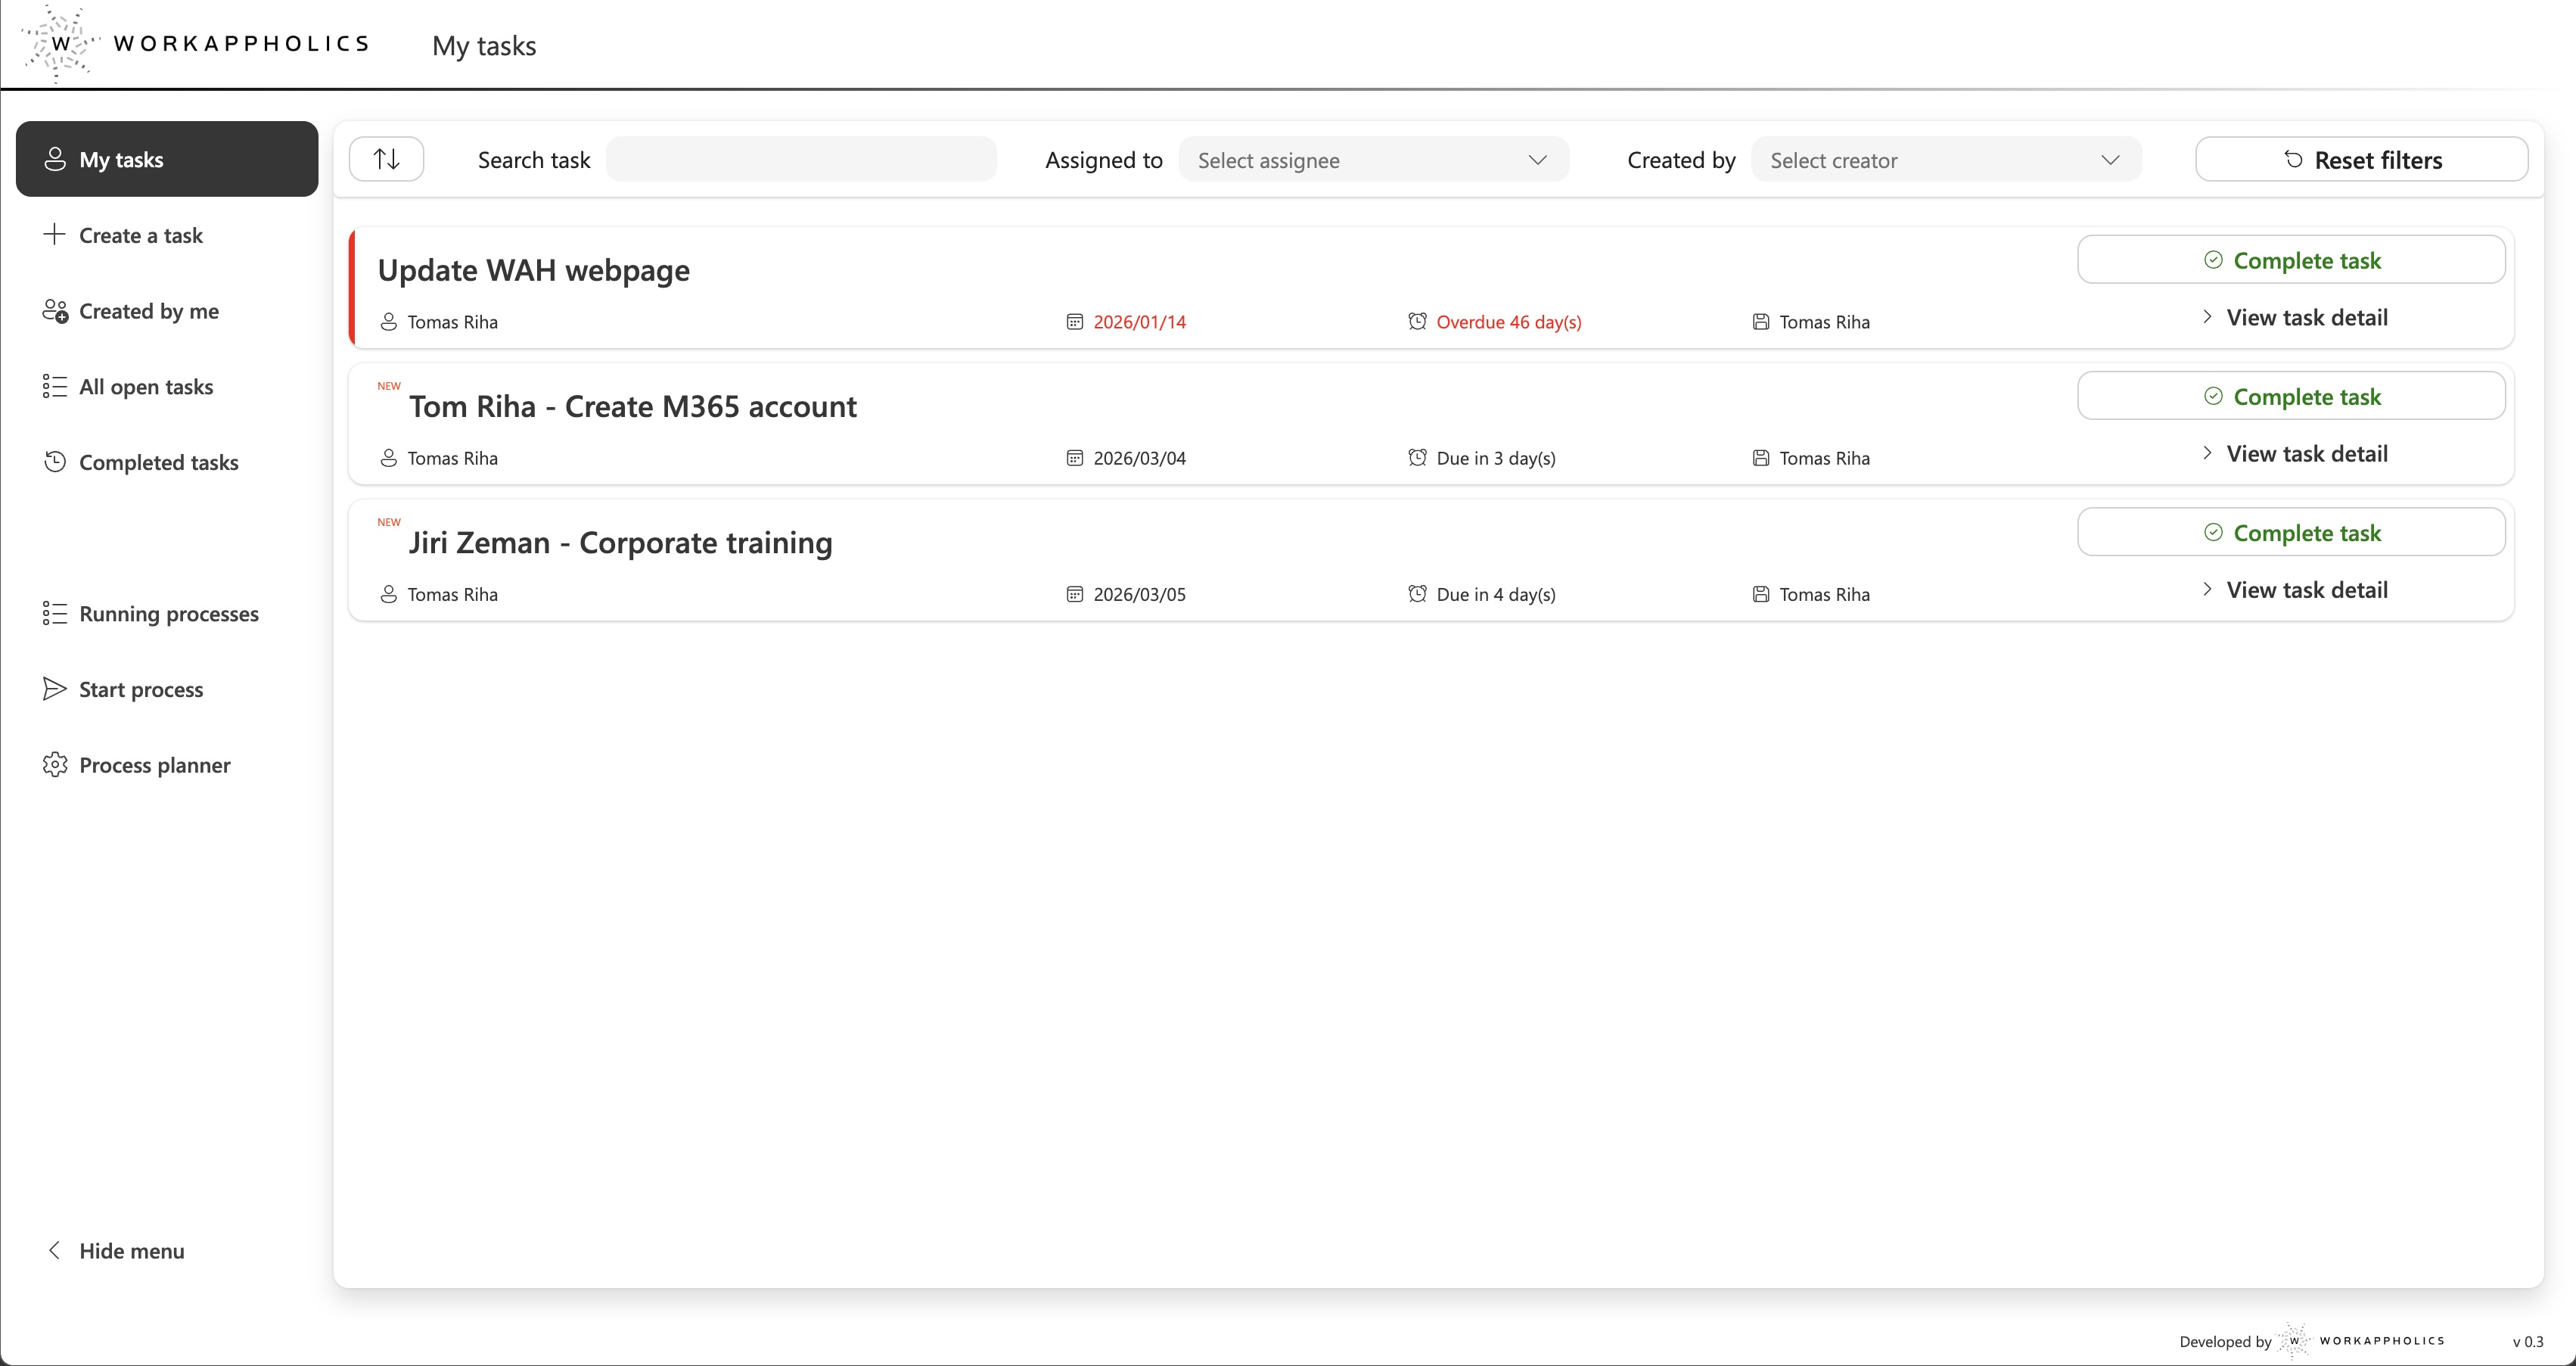The width and height of the screenshot is (2576, 1366).
Task: Open All open tasks in sidebar
Action: (x=145, y=387)
